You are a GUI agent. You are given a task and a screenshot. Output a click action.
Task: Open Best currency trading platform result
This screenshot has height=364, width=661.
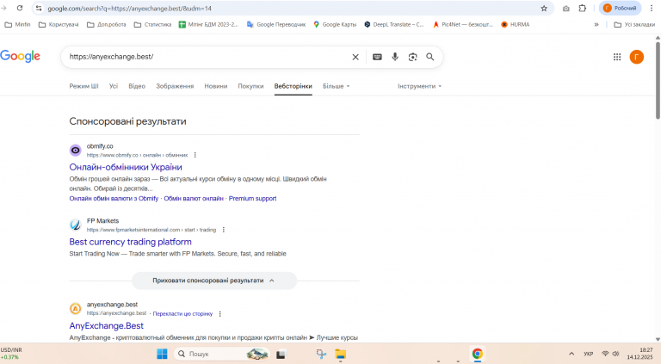tap(130, 242)
